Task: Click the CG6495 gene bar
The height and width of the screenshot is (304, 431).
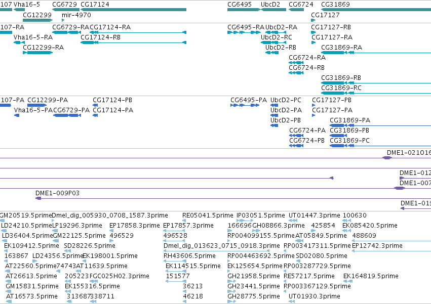Action: pyautogui.click(x=244, y=10)
